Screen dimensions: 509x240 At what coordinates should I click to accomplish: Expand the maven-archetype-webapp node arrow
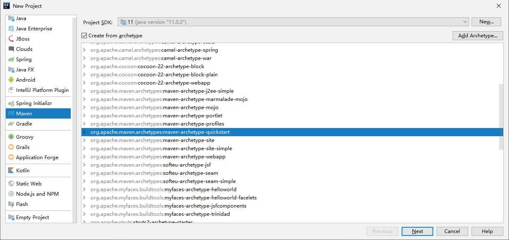[x=84, y=157]
